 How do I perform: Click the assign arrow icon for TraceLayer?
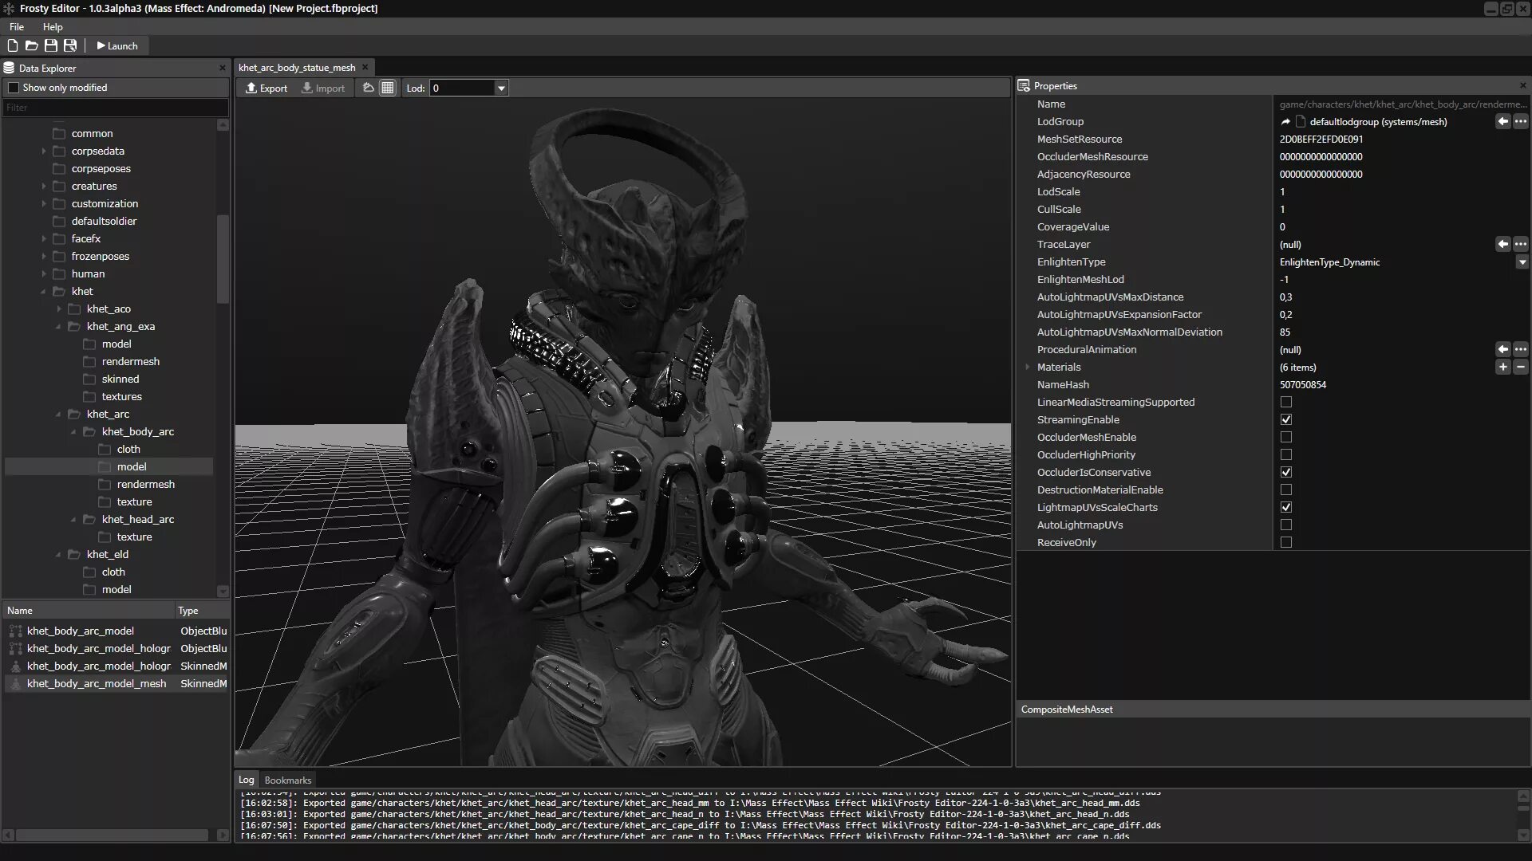tap(1503, 244)
